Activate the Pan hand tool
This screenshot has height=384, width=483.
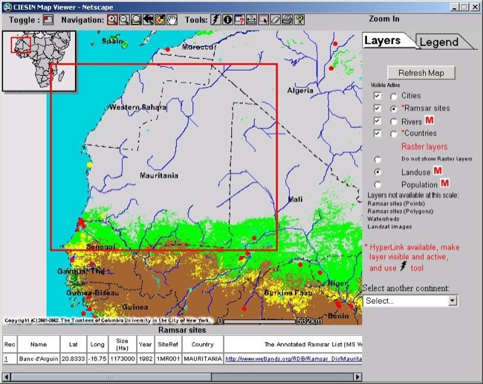point(172,19)
